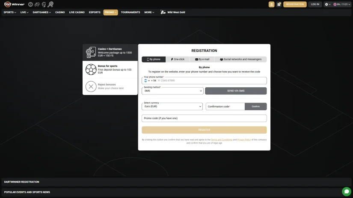Expand the LIVE menu
Screen dimensions: 353x198
point(24,12)
